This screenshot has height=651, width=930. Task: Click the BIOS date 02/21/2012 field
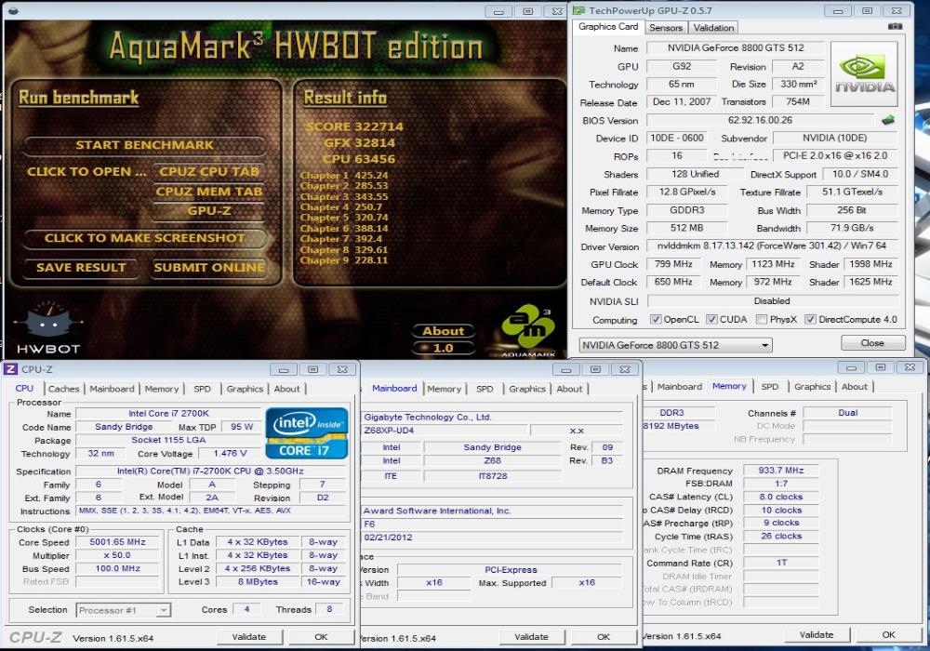pyautogui.click(x=492, y=538)
